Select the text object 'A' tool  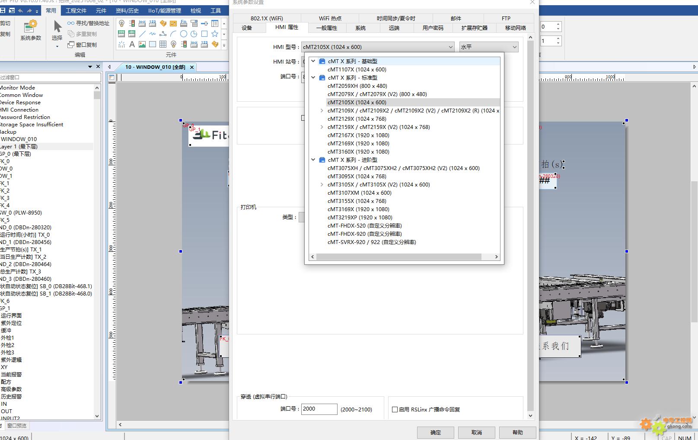[x=132, y=44]
